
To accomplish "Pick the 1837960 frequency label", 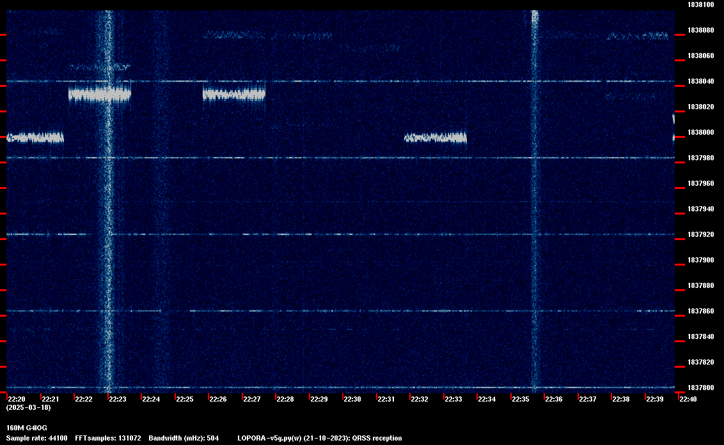I will [701, 183].
